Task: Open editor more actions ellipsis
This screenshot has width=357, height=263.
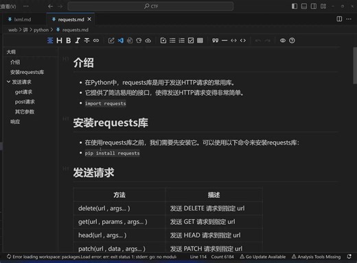Action: 349,19
